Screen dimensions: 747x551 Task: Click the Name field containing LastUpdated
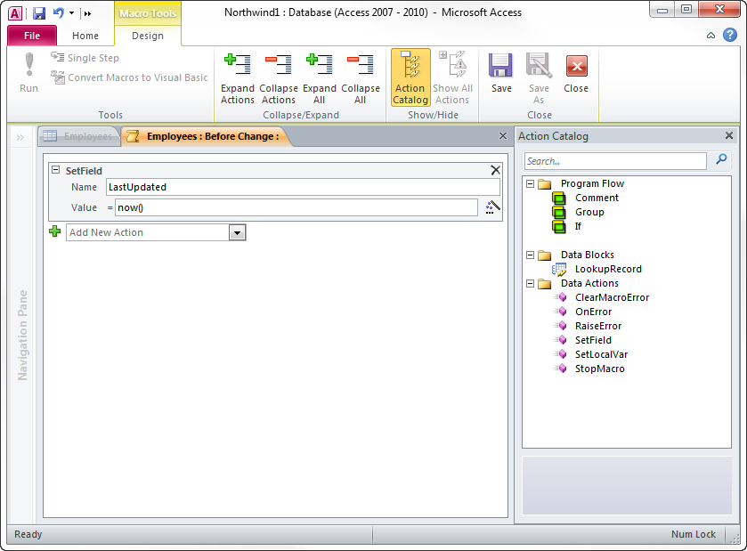coord(303,187)
